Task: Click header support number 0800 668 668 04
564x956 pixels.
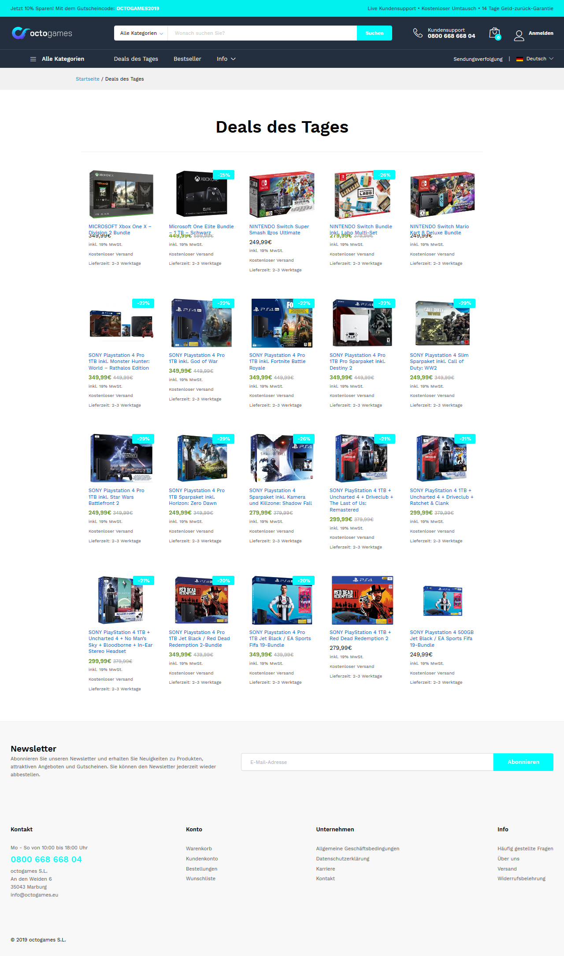Action: coord(451,36)
